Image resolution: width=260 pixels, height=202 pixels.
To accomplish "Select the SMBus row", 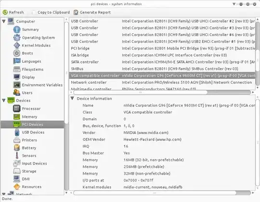I will (x=162, y=69).
